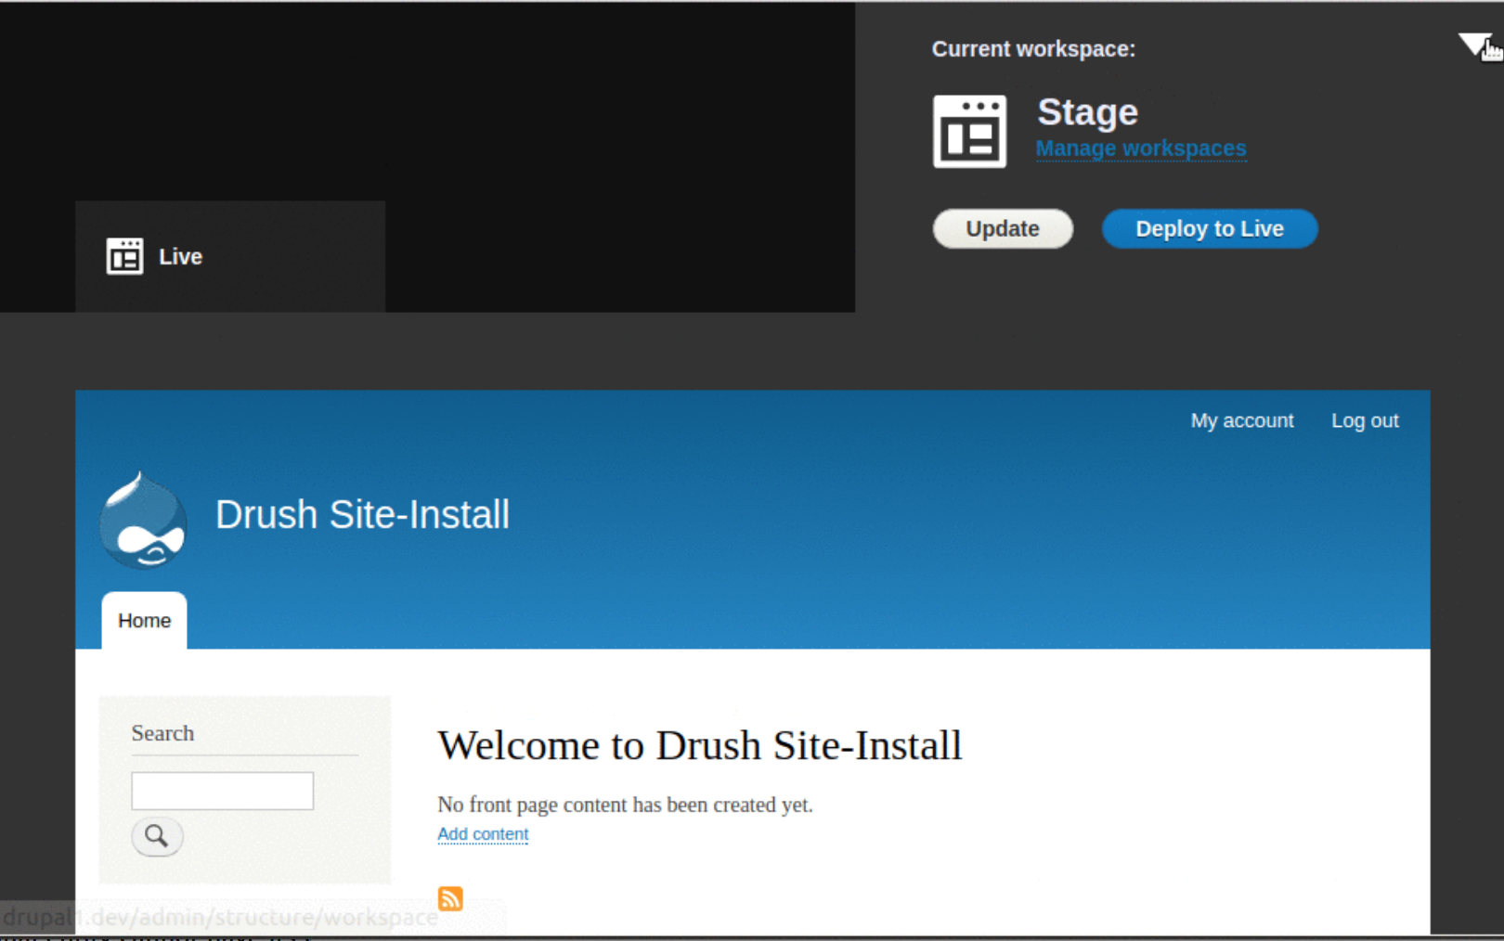Collapse the workspace toolbar with the triangle toggle
Viewport: 1504px width, 941px height.
1472,44
